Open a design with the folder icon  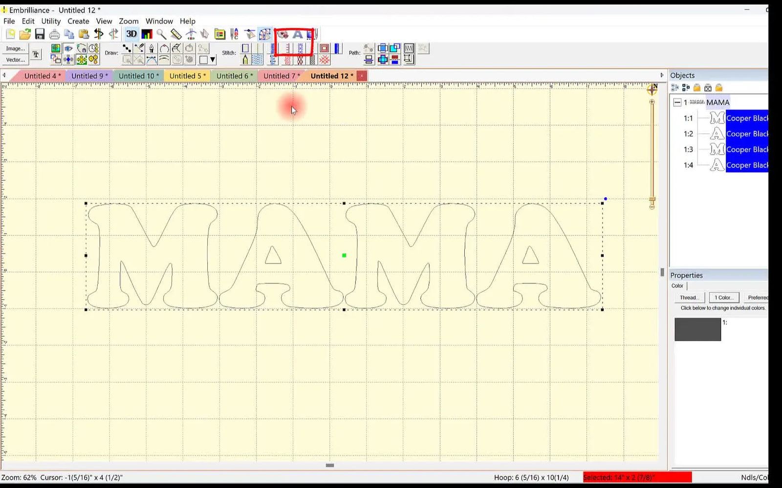coord(25,34)
